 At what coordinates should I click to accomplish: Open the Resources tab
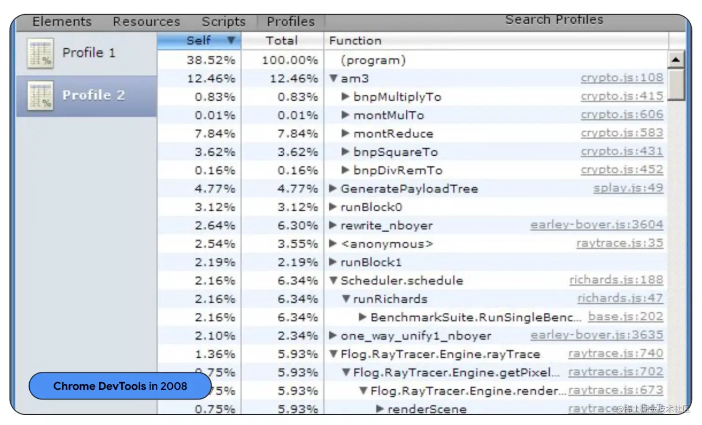(146, 22)
